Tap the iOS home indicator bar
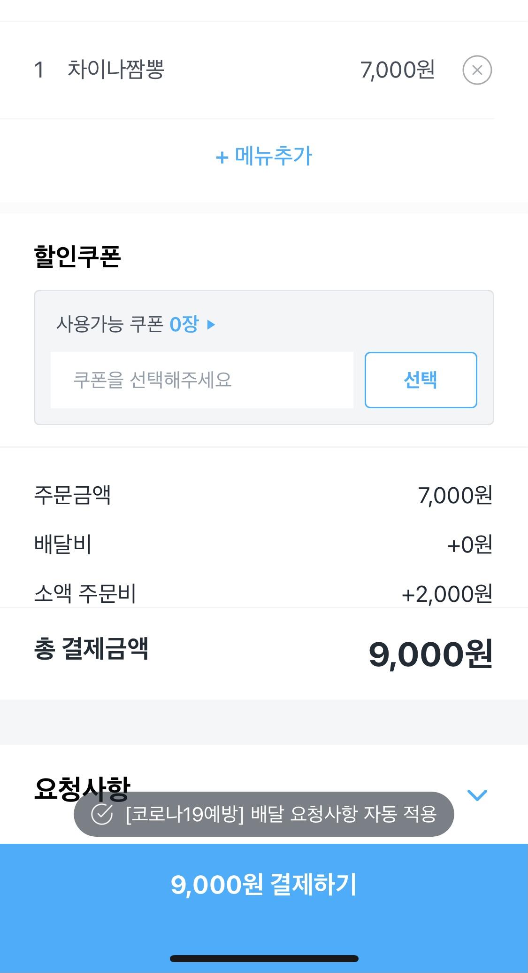Image resolution: width=528 pixels, height=973 pixels. [x=264, y=958]
